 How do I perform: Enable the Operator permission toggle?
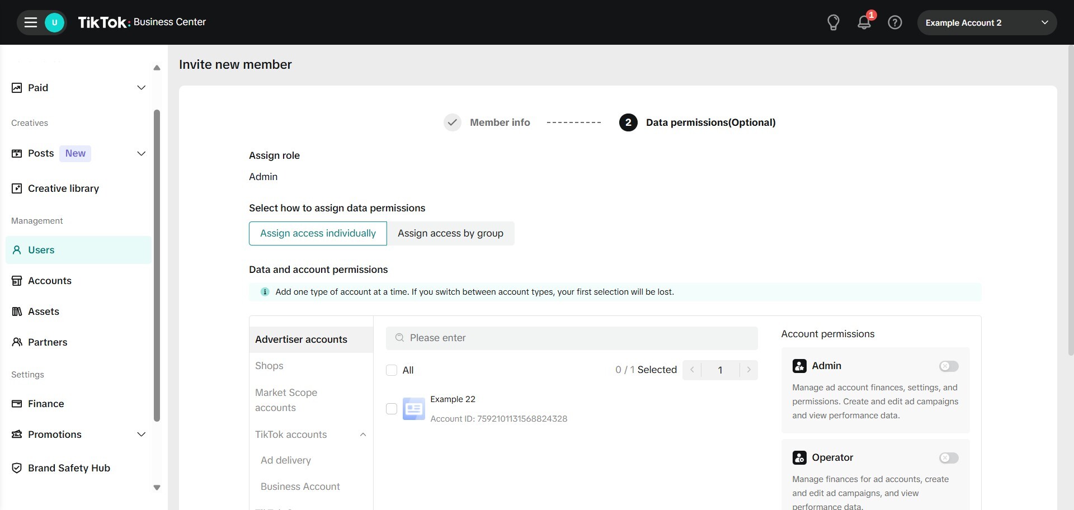[x=948, y=458]
